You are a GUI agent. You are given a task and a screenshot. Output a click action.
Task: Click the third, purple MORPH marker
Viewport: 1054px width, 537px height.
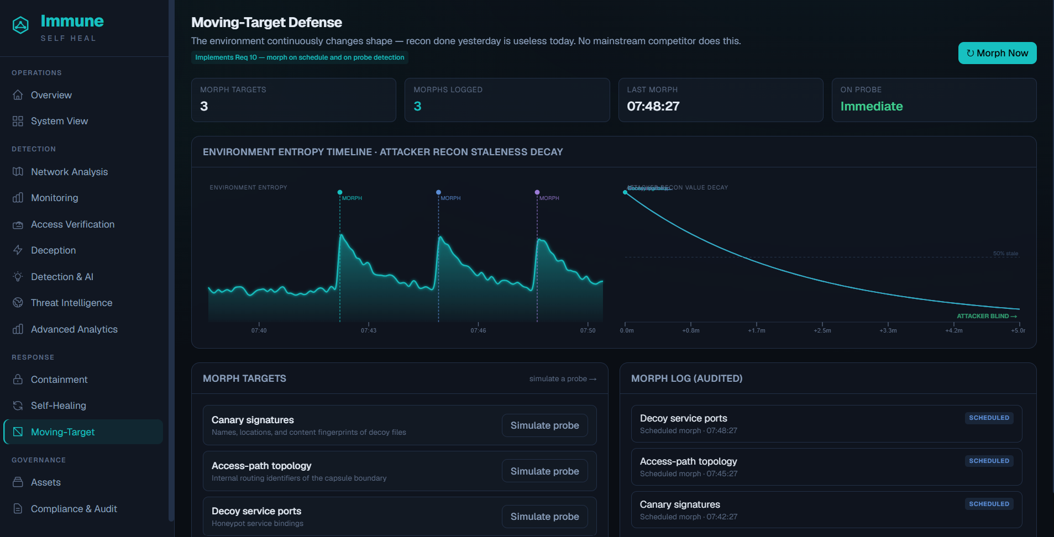click(537, 192)
